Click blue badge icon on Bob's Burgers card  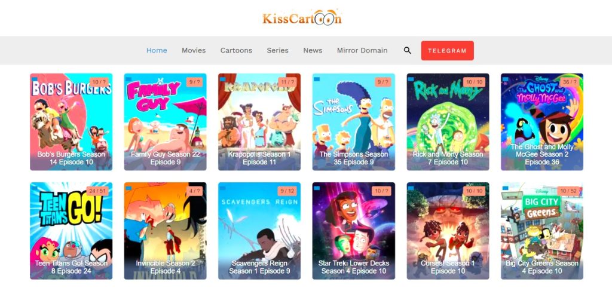[35, 79]
